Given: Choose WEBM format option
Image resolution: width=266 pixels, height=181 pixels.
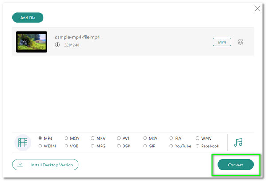Looking at the screenshot, I should 40,146.
